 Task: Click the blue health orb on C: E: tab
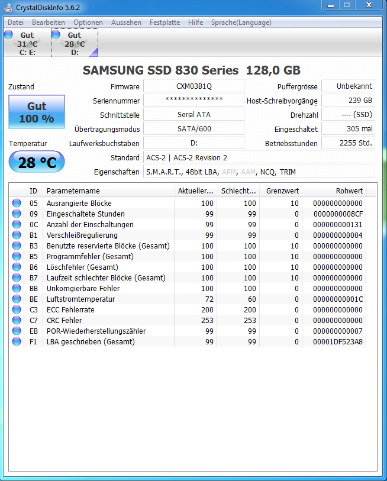tap(9, 34)
